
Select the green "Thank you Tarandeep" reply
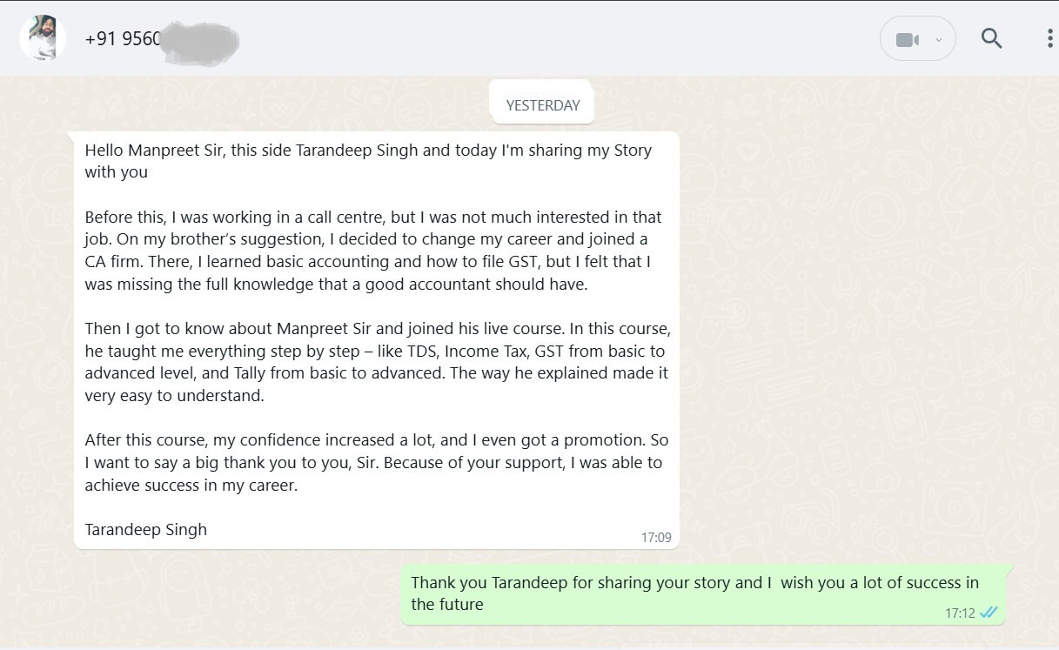694,593
